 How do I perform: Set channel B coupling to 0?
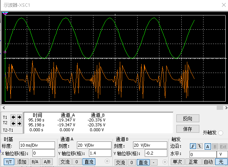[x=132, y=162]
